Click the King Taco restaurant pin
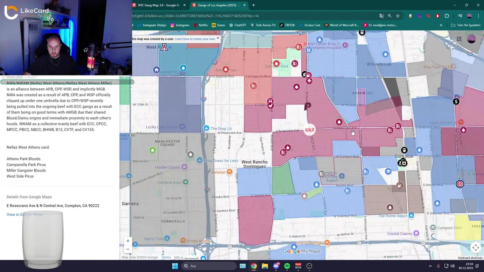 (453, 66)
